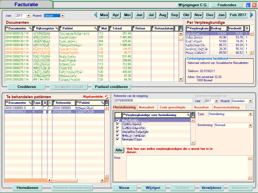The height and width of the screenshot is (193, 258).
Task: Click search icon in Rijksregister column header
Action: click(x=57, y=28)
